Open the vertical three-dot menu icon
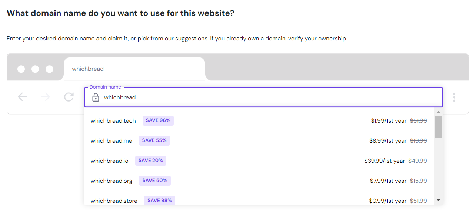The height and width of the screenshot is (215, 476). pos(454,97)
